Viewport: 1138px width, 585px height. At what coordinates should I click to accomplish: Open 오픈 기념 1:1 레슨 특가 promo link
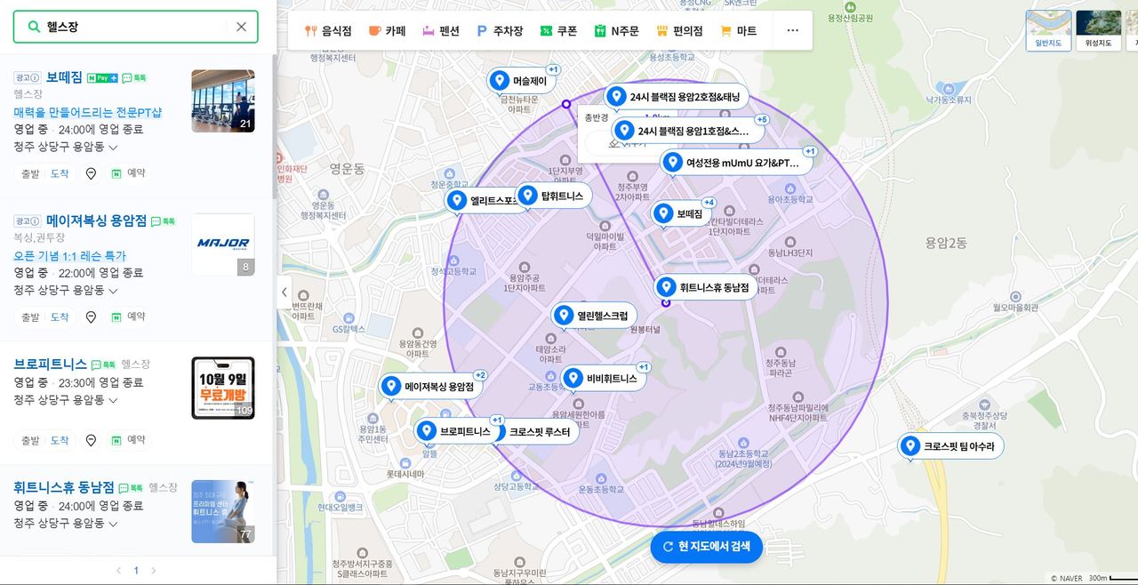coord(70,255)
